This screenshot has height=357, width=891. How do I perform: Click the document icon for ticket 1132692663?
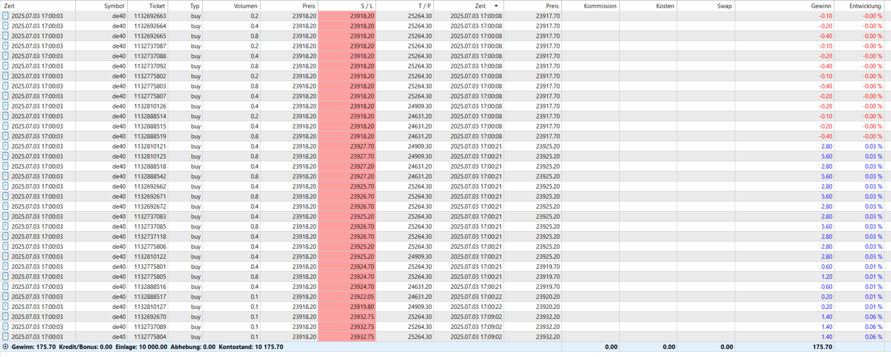pyautogui.click(x=6, y=16)
